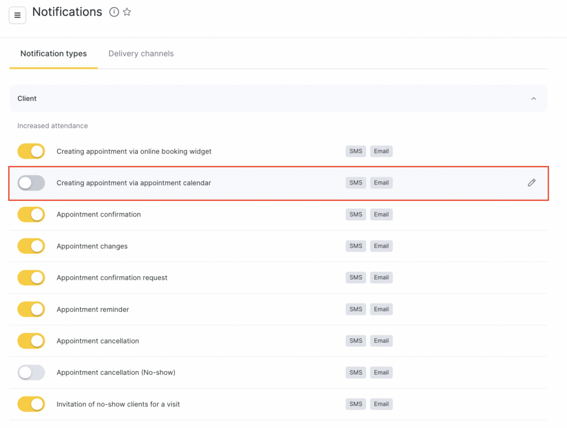
Task: Click the info icon beside Notifications
Action: (x=114, y=12)
